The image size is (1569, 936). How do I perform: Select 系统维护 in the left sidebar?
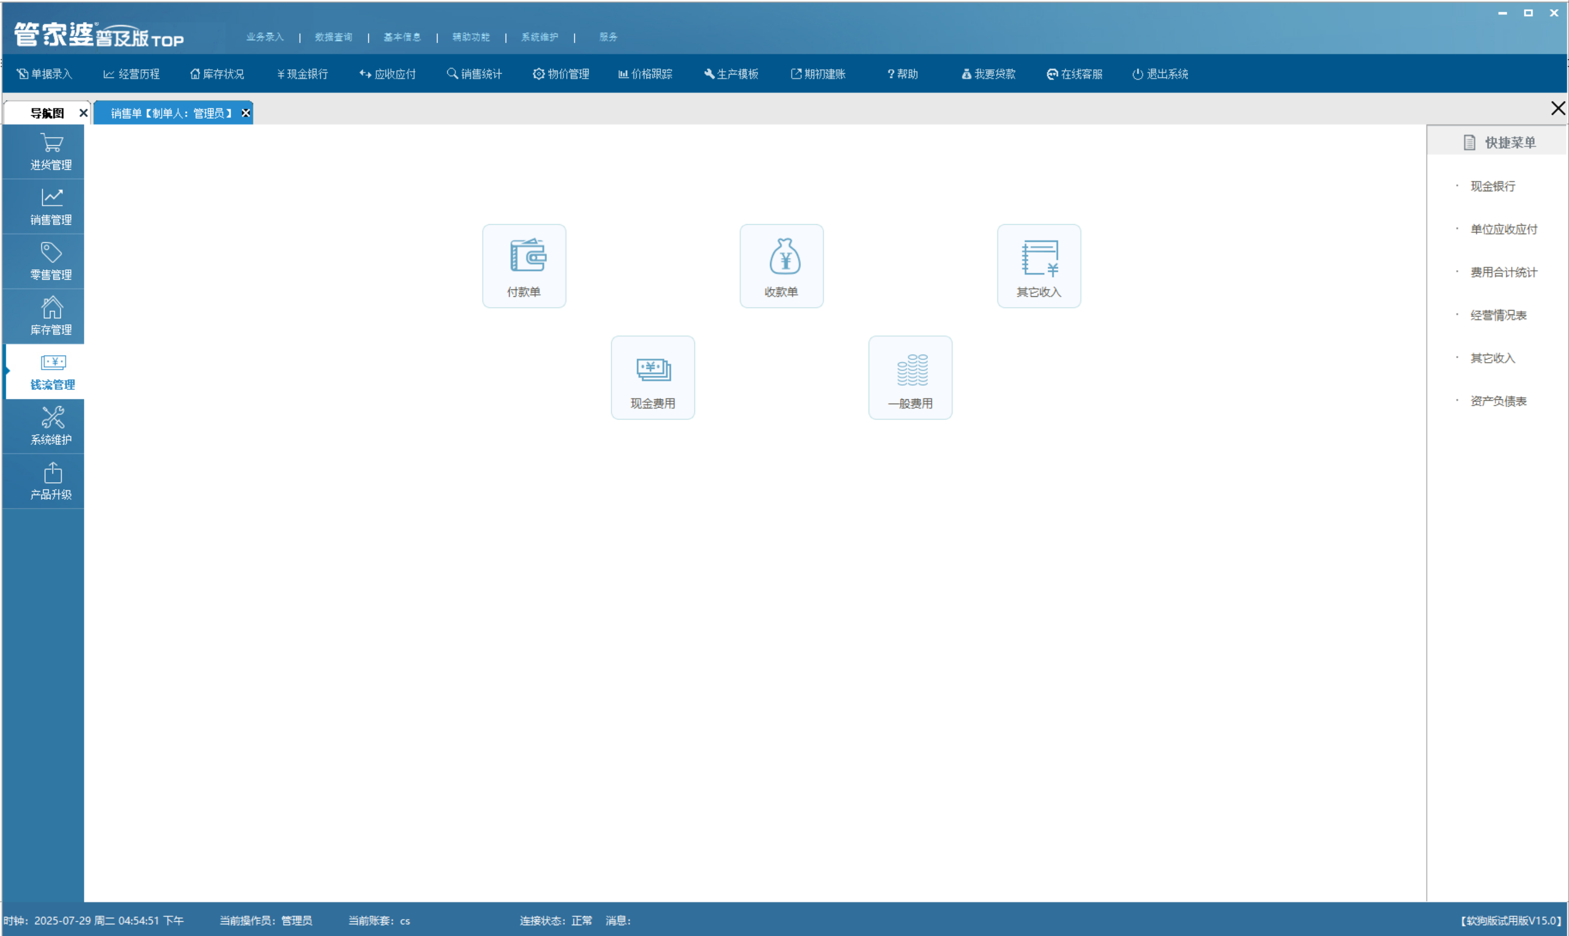coord(44,426)
